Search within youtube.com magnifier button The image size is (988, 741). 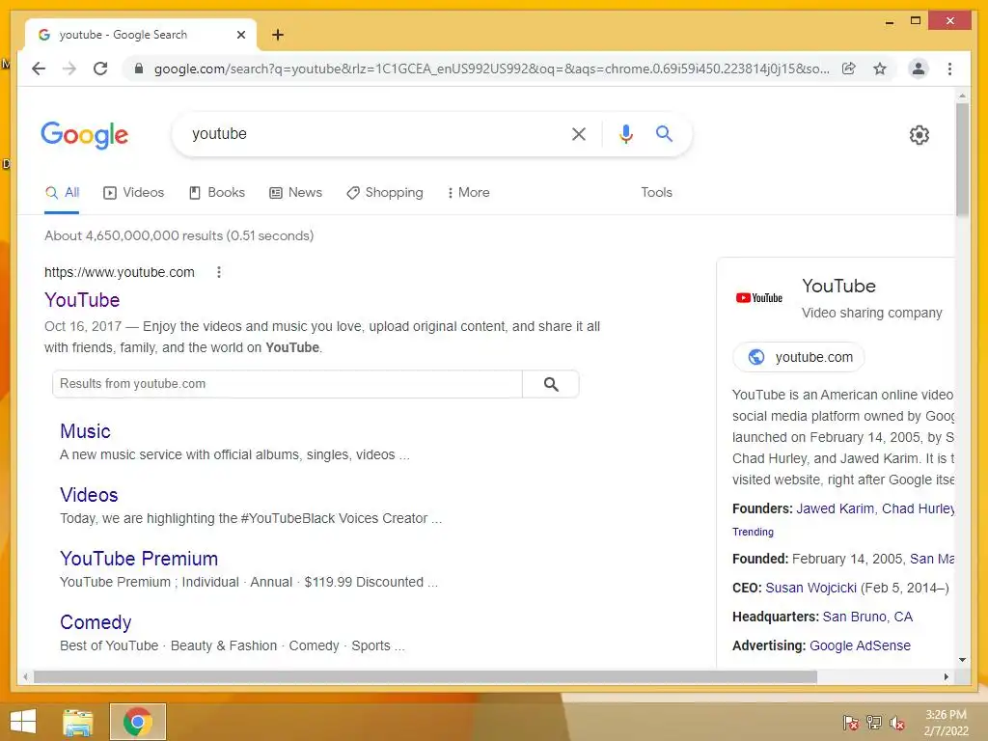(551, 384)
